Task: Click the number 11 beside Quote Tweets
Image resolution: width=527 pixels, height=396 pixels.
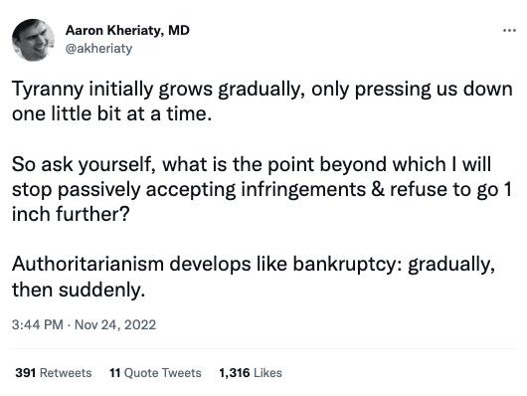Action: click(115, 373)
